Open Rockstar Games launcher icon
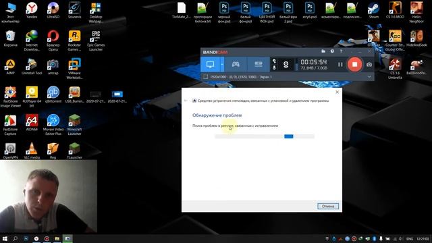Image resolution: width=432 pixels, height=243 pixels. [x=74, y=40]
